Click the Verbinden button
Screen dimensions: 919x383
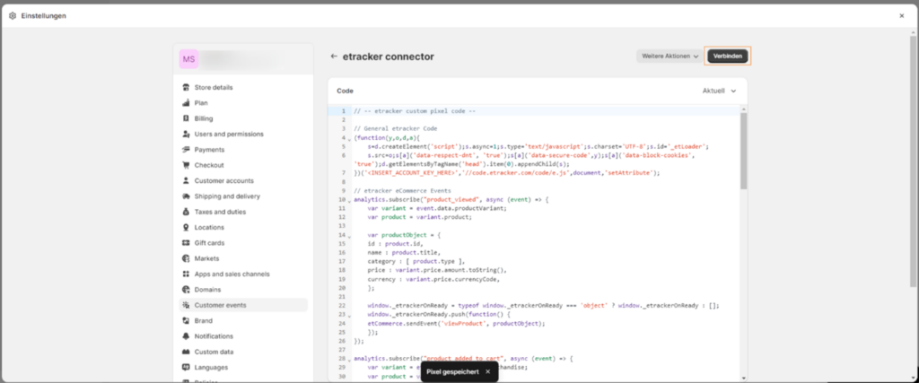click(x=727, y=57)
